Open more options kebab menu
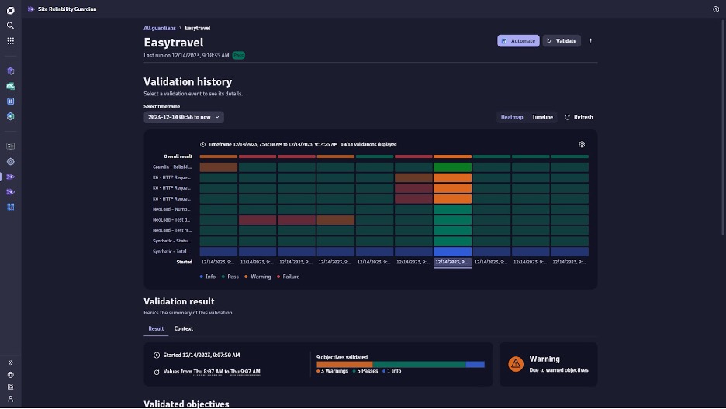Screen dimensions: 726x409 (x=591, y=41)
